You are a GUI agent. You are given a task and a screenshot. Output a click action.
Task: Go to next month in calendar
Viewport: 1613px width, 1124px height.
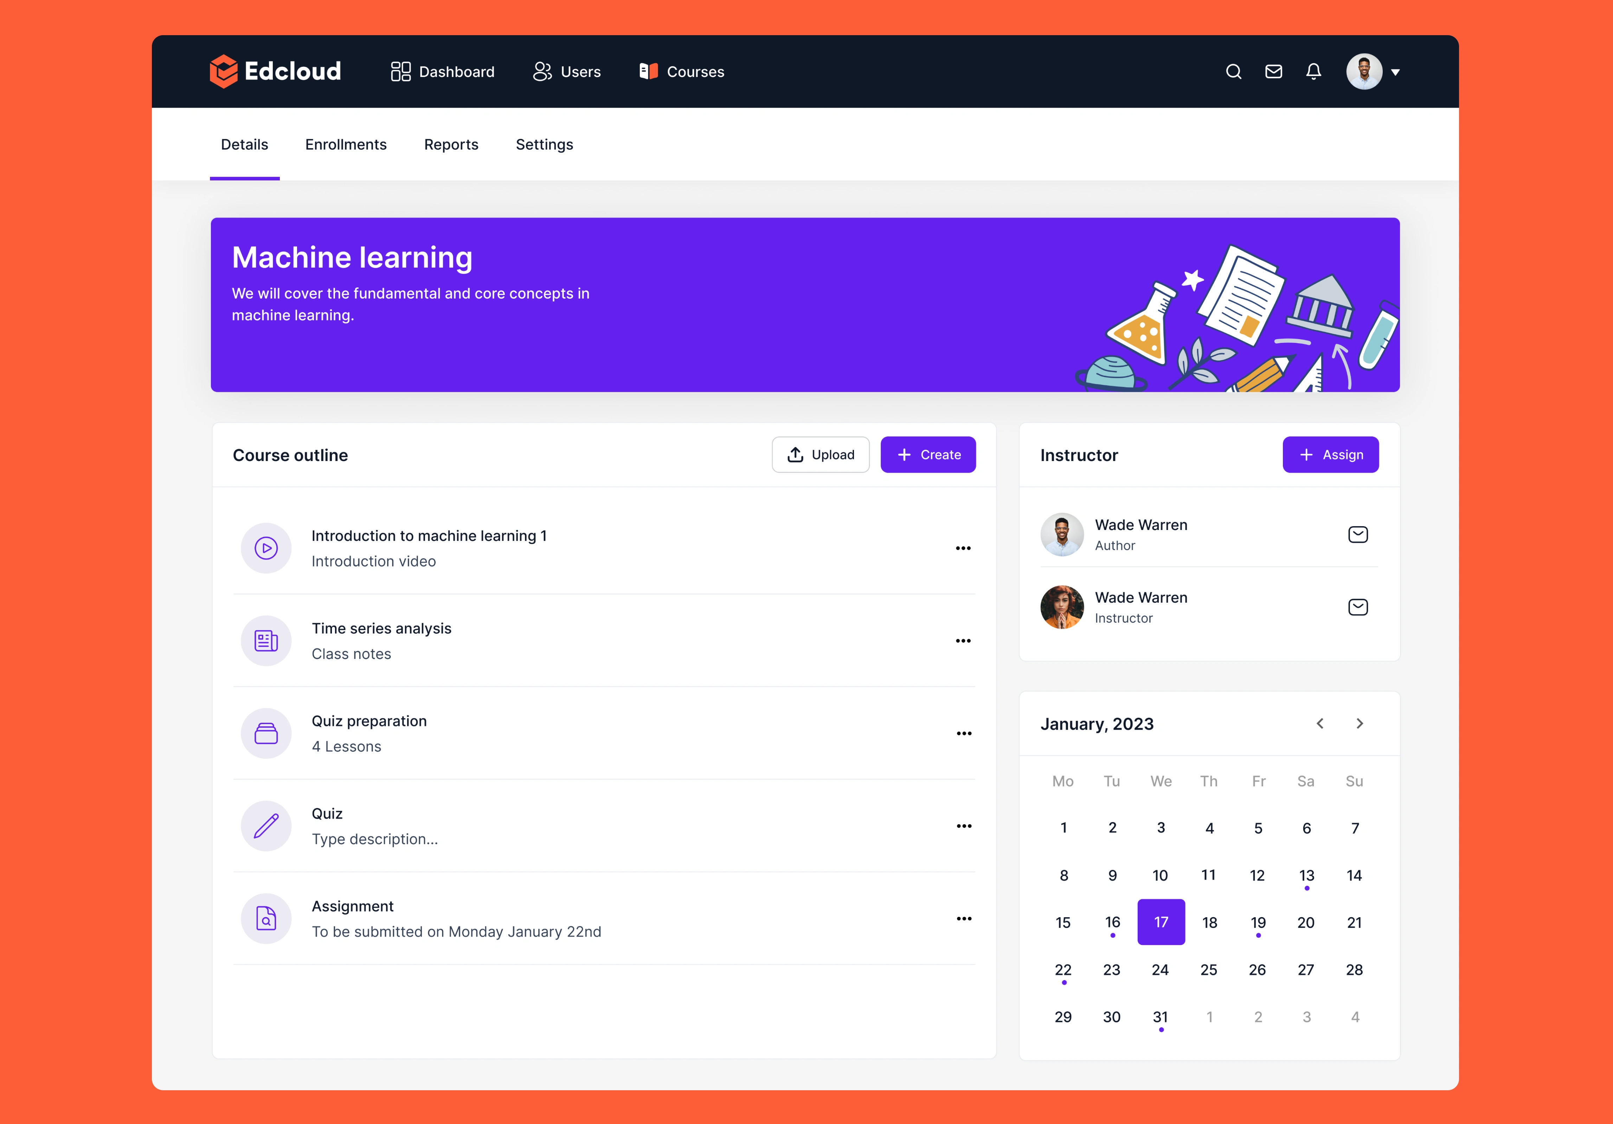[x=1360, y=723]
